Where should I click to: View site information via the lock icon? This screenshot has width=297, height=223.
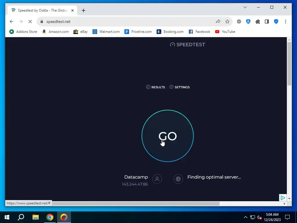click(x=42, y=21)
